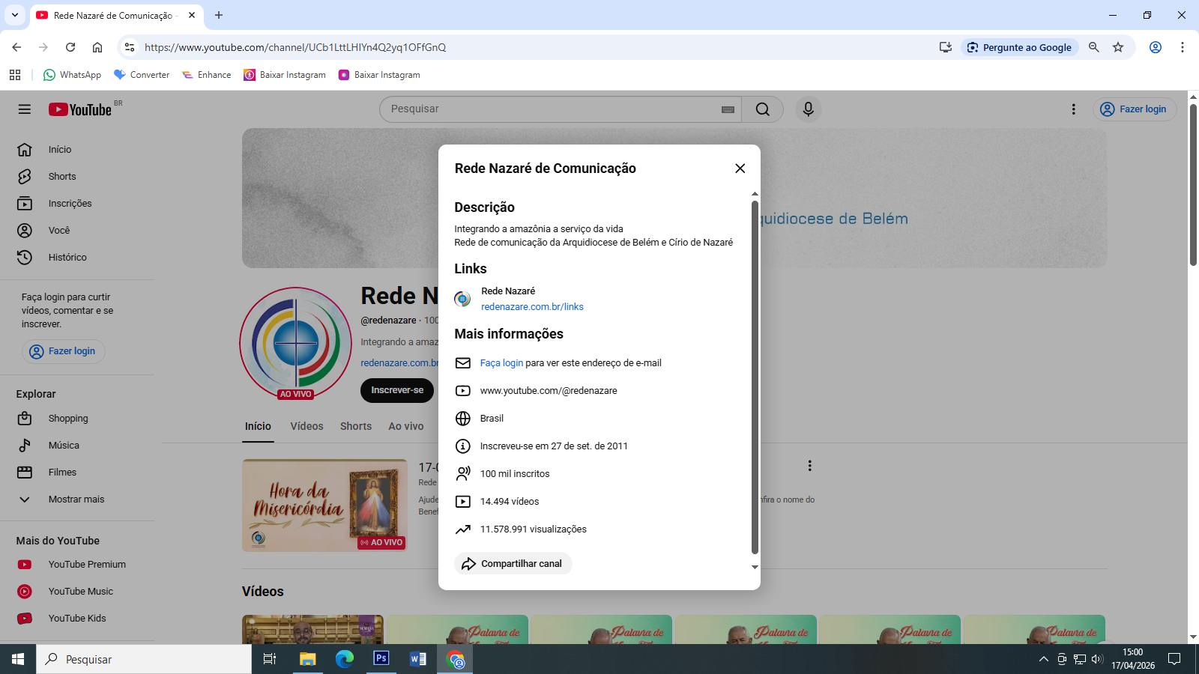Open the Shorts sidebar item

point(62,177)
